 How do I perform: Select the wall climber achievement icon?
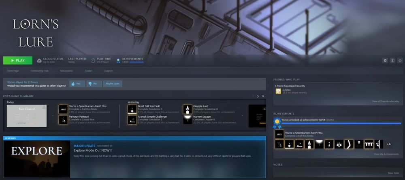pyautogui.click(x=379, y=144)
